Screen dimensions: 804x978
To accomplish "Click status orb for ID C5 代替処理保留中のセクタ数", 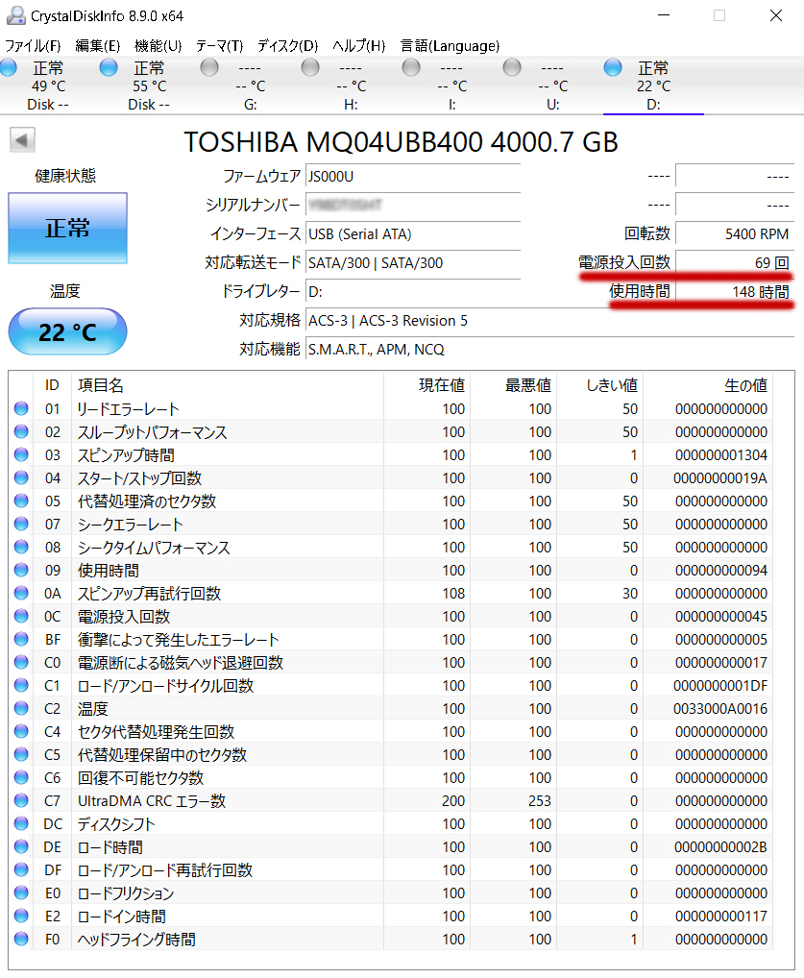I will coord(21,755).
